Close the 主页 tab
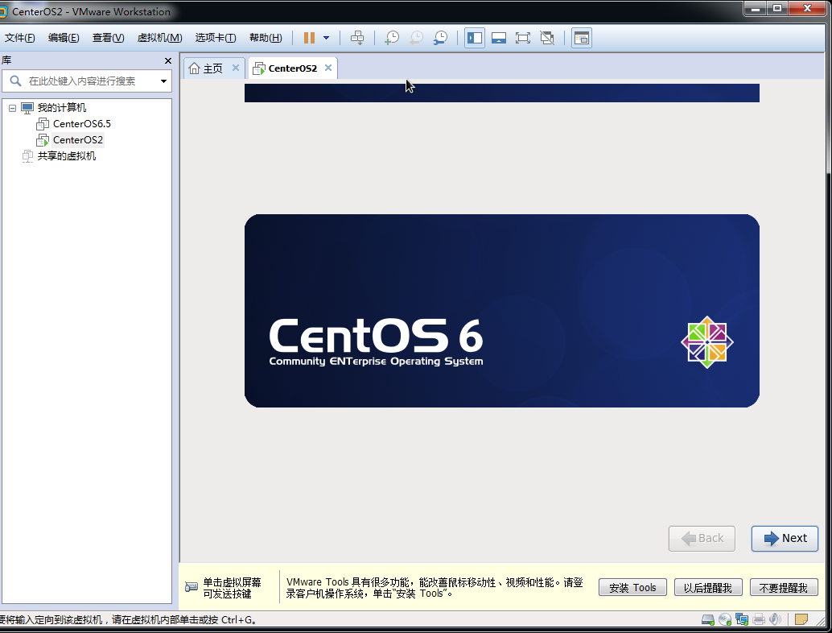The image size is (832, 633). [x=236, y=68]
